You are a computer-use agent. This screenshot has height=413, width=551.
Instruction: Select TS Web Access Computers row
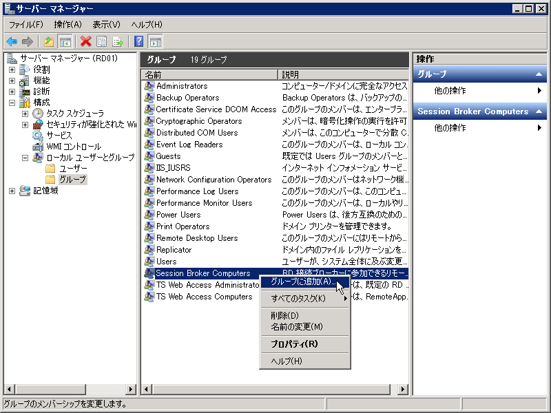(204, 297)
